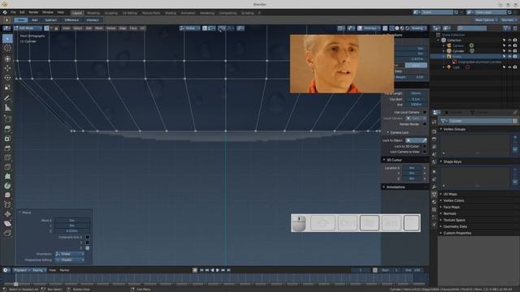520x292 pixels.
Task: Open the Edit Mode dropdown
Action: coord(28,28)
